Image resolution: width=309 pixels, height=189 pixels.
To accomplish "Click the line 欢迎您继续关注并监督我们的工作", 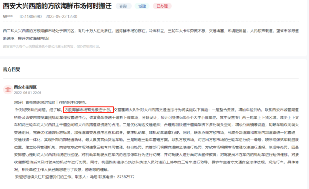I will (44, 177).
